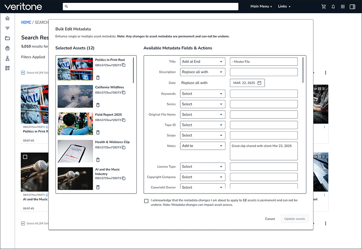Open top-right three-dot results menu
This screenshot has width=362, height=249.
(x=325, y=72)
